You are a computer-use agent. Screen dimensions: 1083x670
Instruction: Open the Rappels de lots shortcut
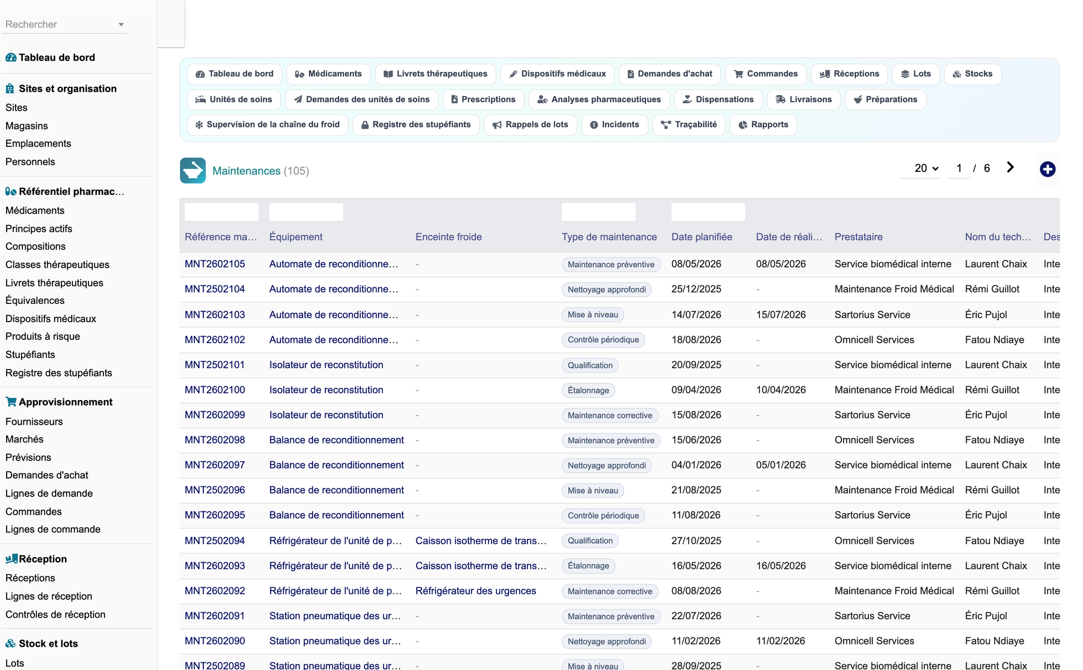(530, 125)
